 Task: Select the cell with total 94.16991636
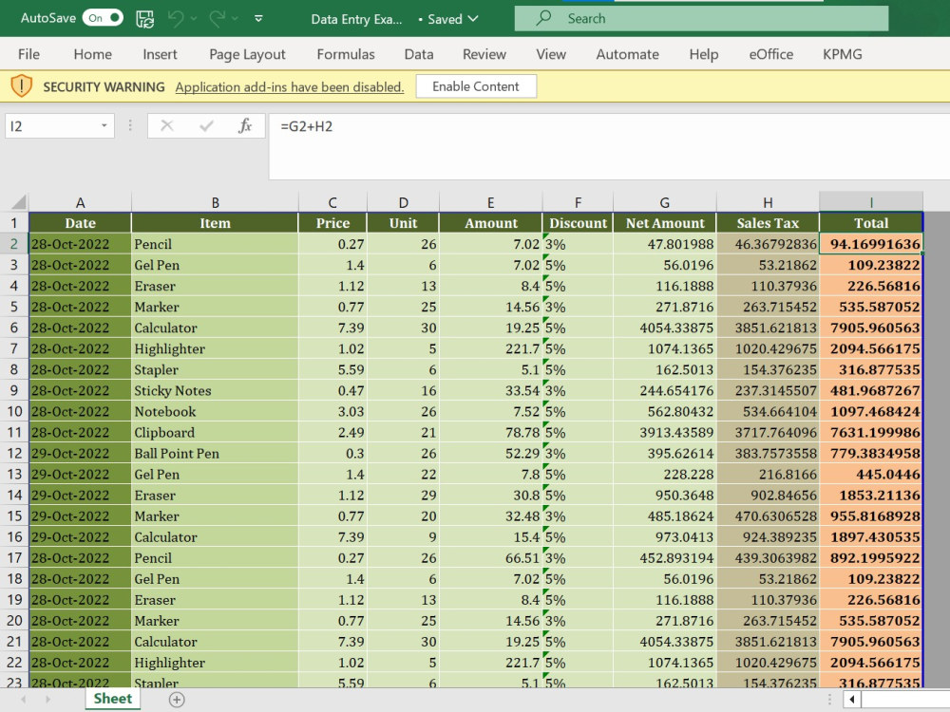871,244
